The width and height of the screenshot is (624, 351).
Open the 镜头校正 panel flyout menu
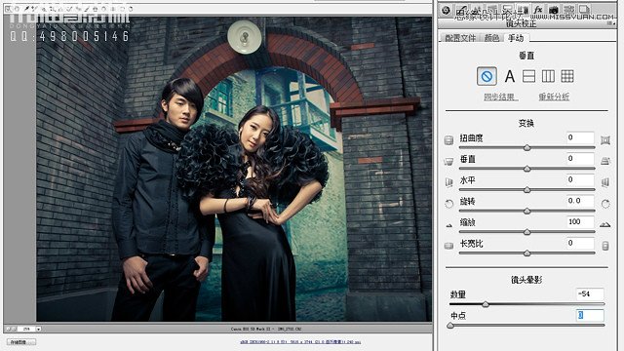click(611, 23)
